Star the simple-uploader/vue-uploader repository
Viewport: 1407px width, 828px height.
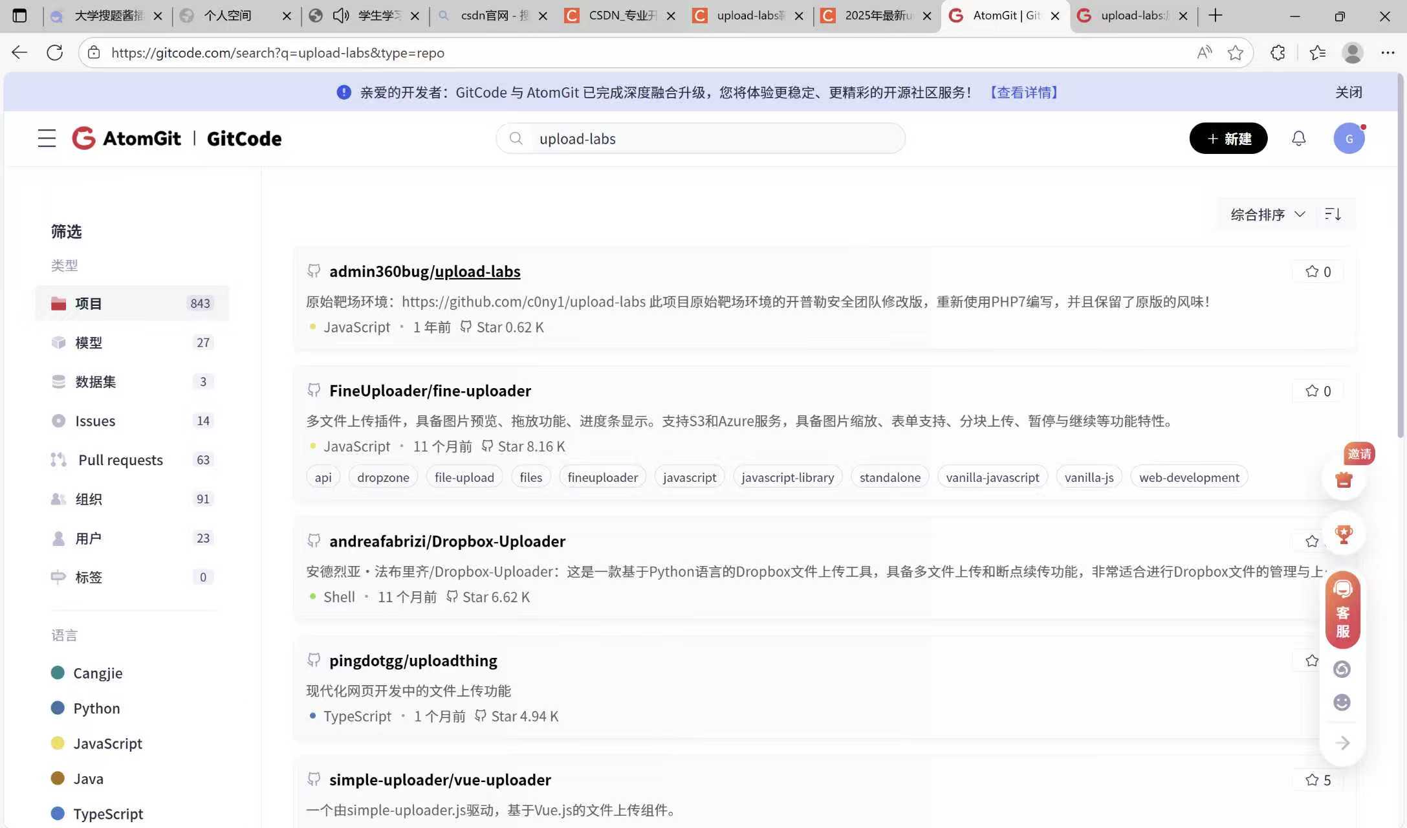[1318, 780]
